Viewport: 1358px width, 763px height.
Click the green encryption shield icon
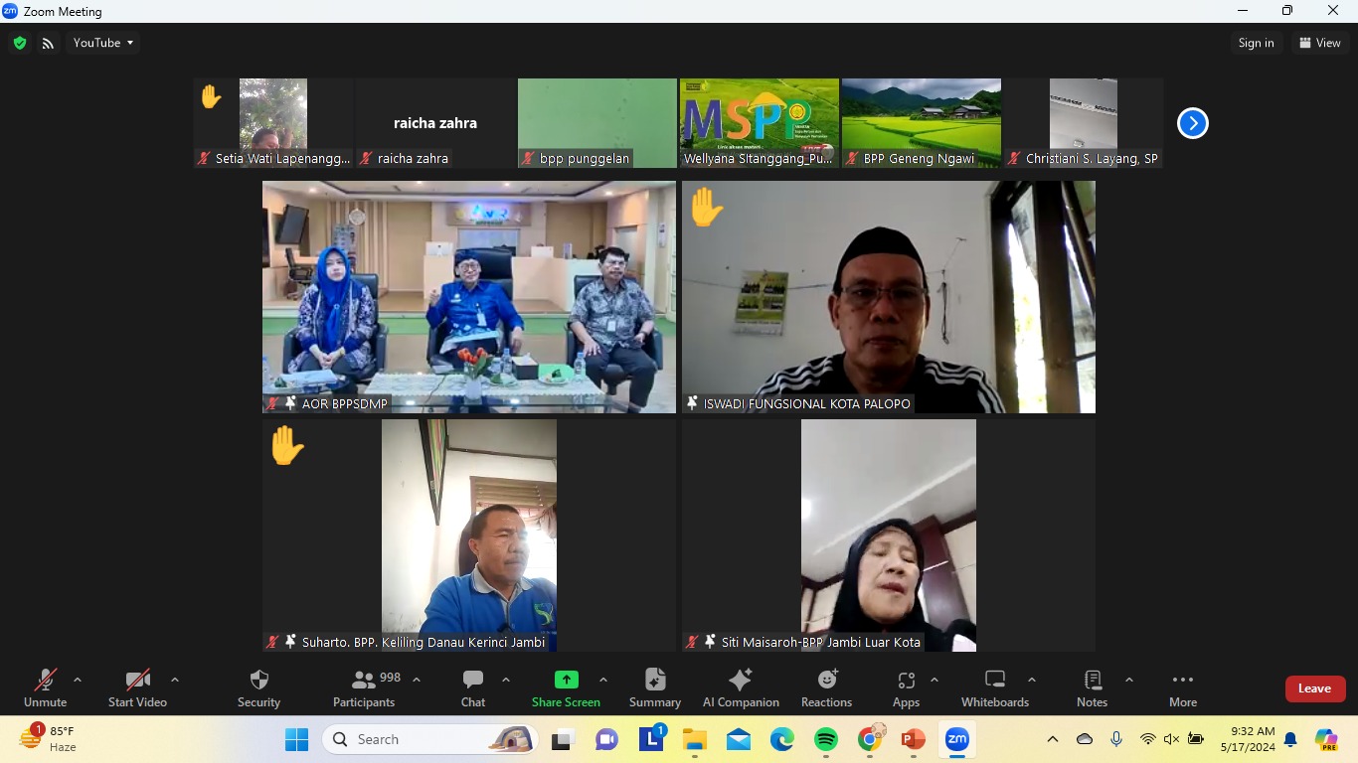(x=20, y=43)
